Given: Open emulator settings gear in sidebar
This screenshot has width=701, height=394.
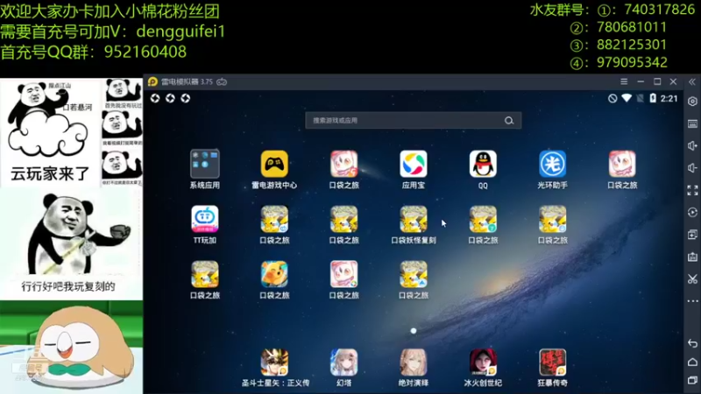Looking at the screenshot, I should coord(692,102).
